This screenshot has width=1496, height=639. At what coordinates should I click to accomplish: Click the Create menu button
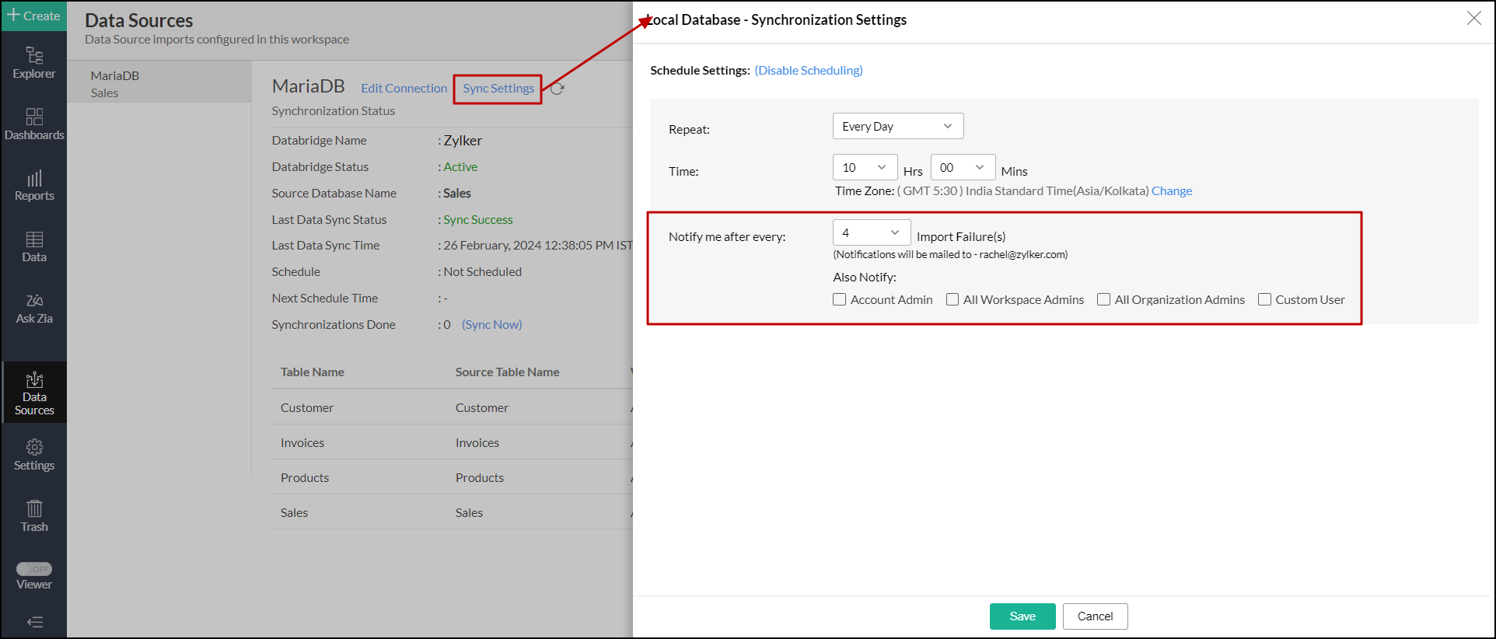point(33,16)
